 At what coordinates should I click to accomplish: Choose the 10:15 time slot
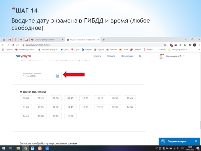click(x=100, y=98)
